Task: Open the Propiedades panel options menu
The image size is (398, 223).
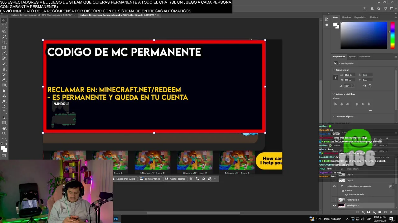Action: 396,56
